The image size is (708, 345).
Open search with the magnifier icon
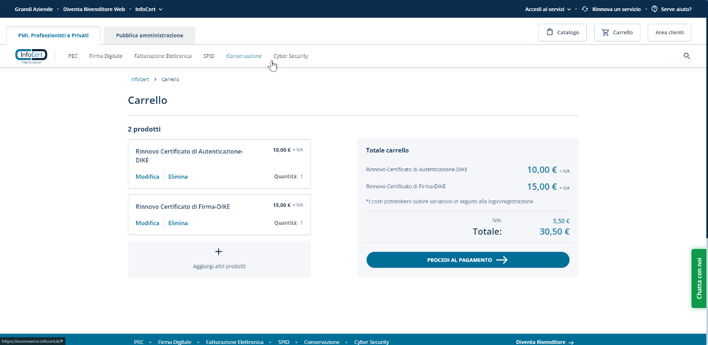point(687,56)
